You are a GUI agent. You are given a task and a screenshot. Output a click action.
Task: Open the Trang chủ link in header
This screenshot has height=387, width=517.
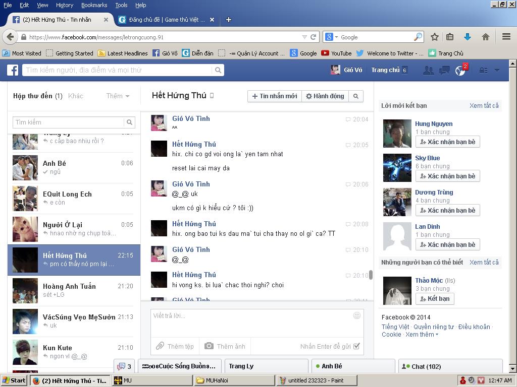pyautogui.click(x=385, y=70)
